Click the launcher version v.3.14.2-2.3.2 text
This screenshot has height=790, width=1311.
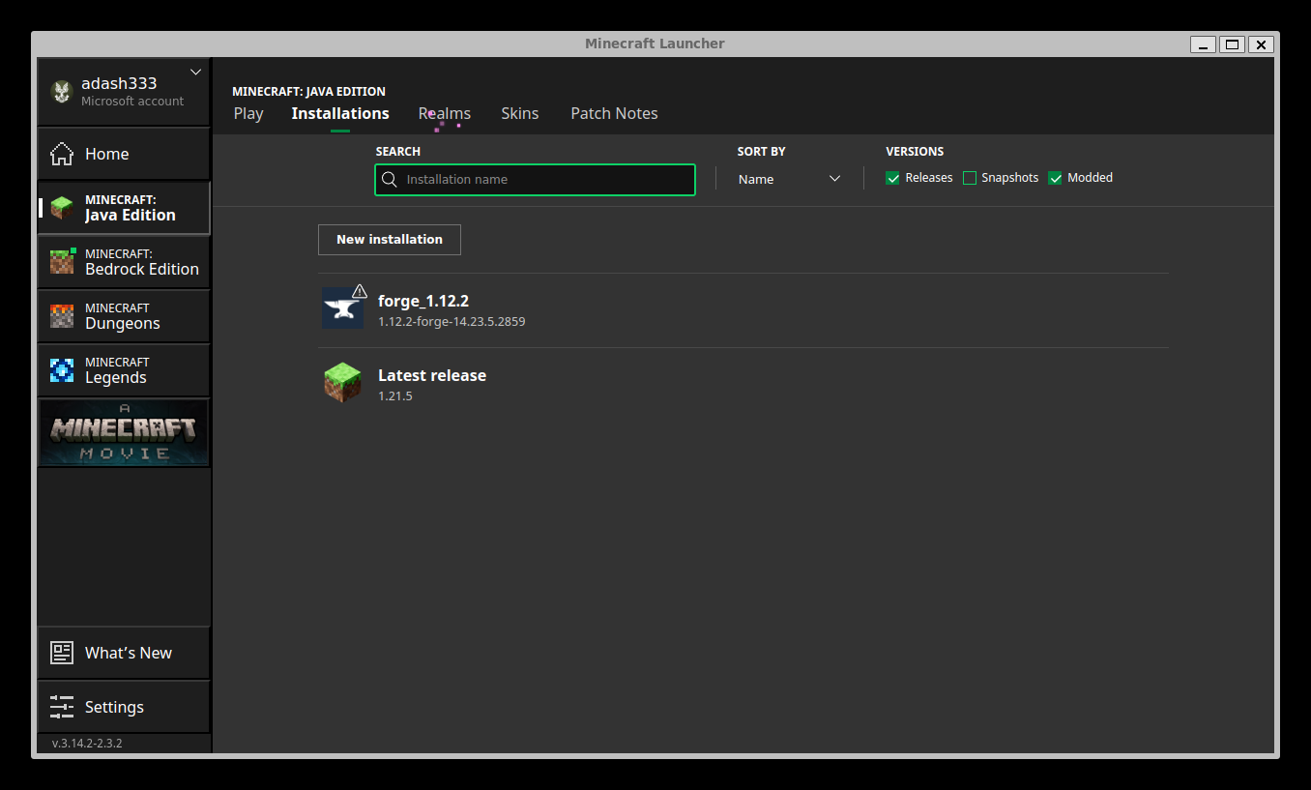(x=87, y=744)
